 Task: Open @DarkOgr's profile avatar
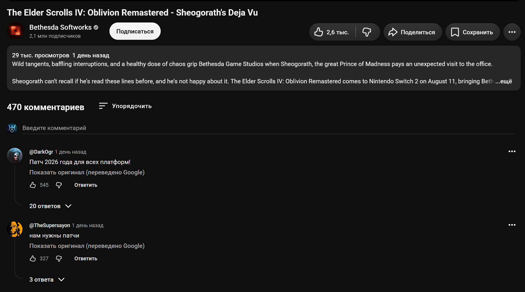point(15,156)
